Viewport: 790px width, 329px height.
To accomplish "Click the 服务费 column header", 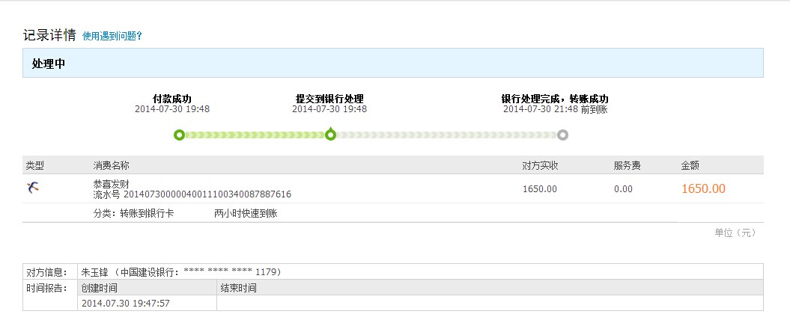I will click(x=627, y=164).
